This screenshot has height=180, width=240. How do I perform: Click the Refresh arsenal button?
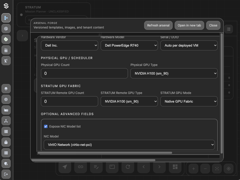[x=158, y=25]
